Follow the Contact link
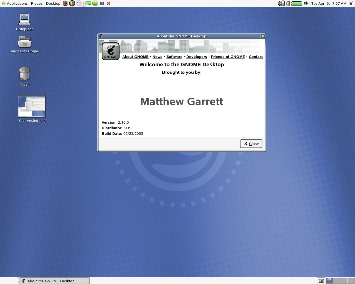The image size is (355, 284). click(256, 57)
